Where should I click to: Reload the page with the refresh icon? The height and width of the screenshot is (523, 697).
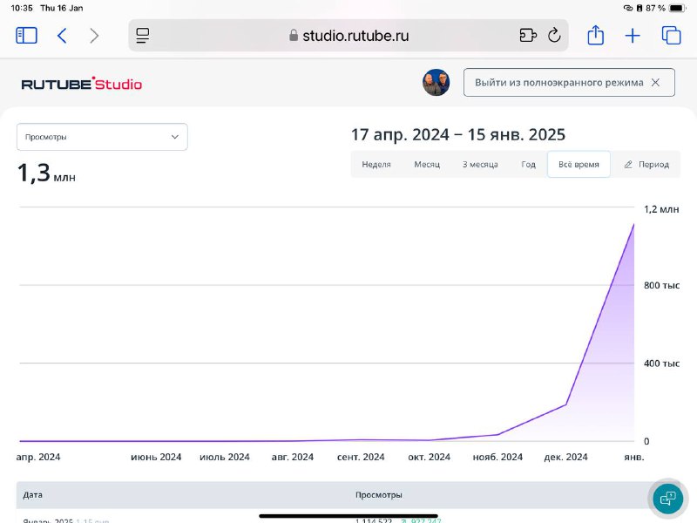pos(554,35)
